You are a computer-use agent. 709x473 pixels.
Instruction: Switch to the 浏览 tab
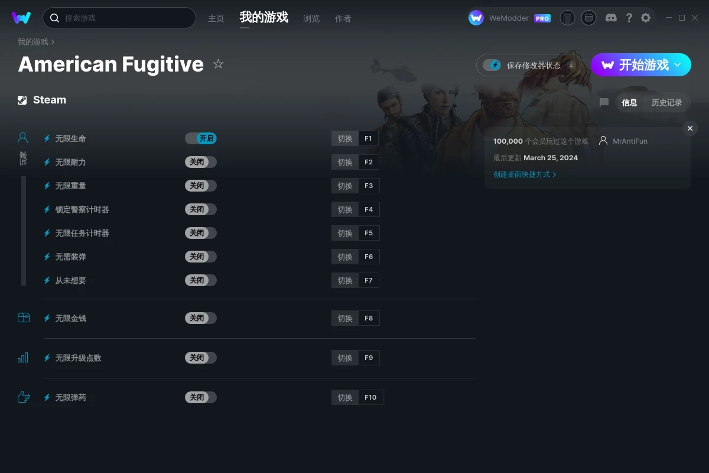311,18
